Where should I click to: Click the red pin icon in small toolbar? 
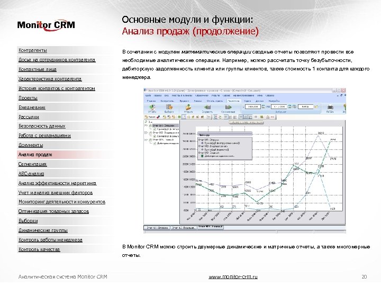[x=158, y=117]
